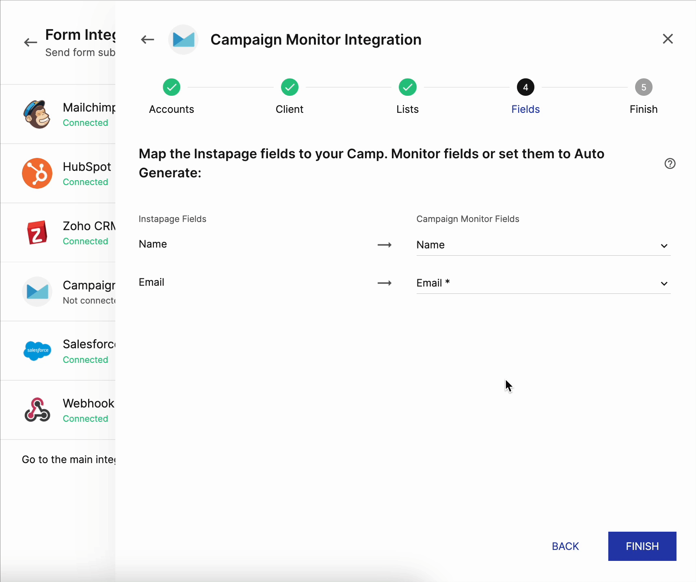Screen dimensions: 696x582
Task: Open the main integrations link
Action: coord(69,459)
